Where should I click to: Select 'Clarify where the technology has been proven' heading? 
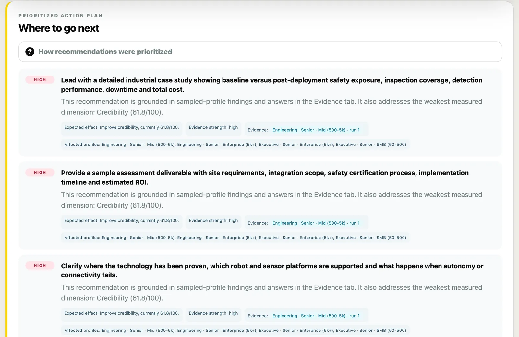pos(272,271)
